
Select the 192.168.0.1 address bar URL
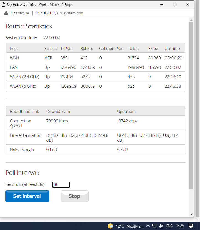tap(60, 13)
